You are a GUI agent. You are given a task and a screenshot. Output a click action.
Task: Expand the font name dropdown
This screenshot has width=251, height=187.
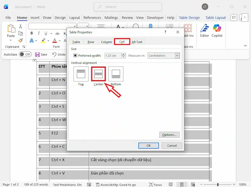pyautogui.click(x=74, y=26)
